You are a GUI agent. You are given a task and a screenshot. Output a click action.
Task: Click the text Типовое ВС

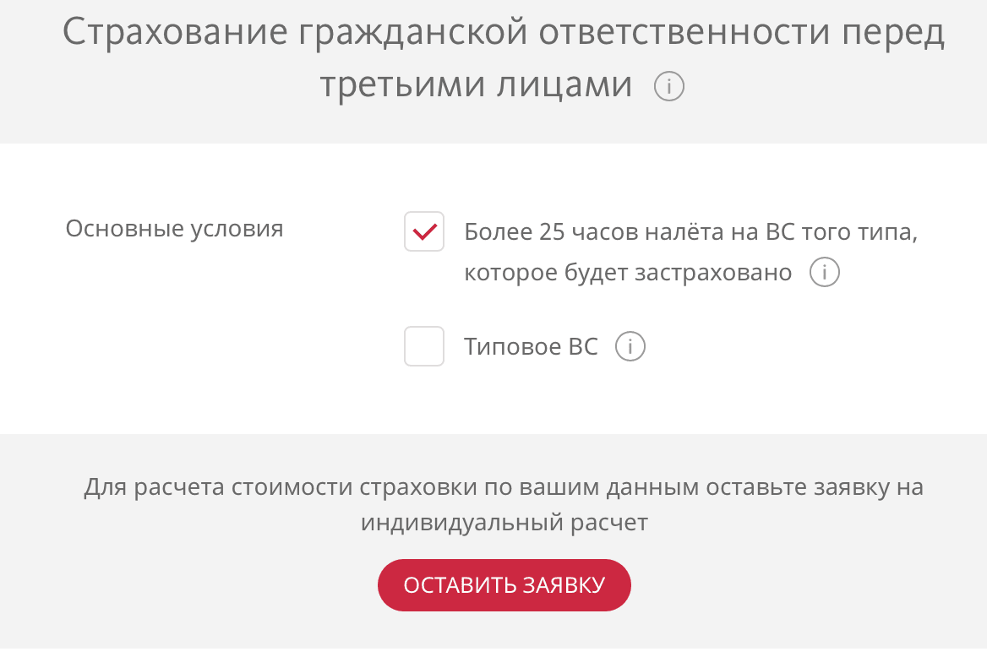[x=531, y=346]
